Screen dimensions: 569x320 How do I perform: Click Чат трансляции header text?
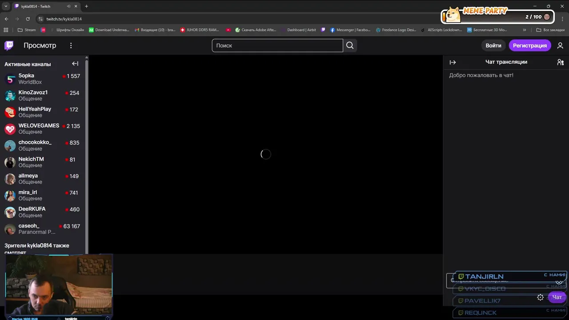click(x=506, y=62)
